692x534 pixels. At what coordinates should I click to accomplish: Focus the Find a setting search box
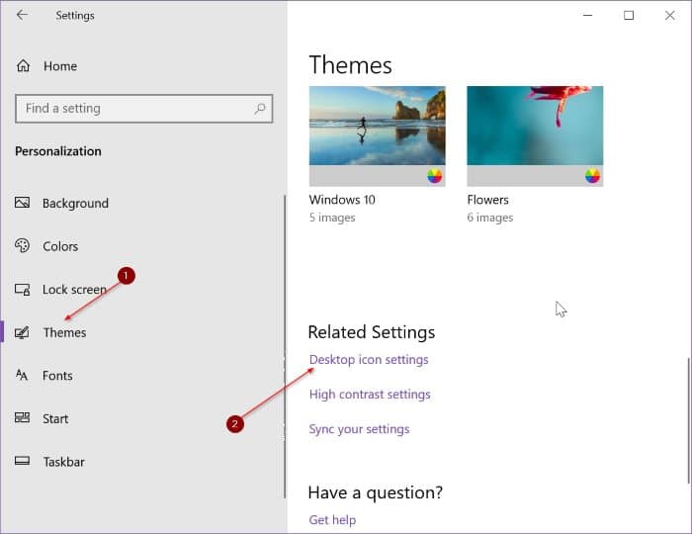[x=144, y=109]
